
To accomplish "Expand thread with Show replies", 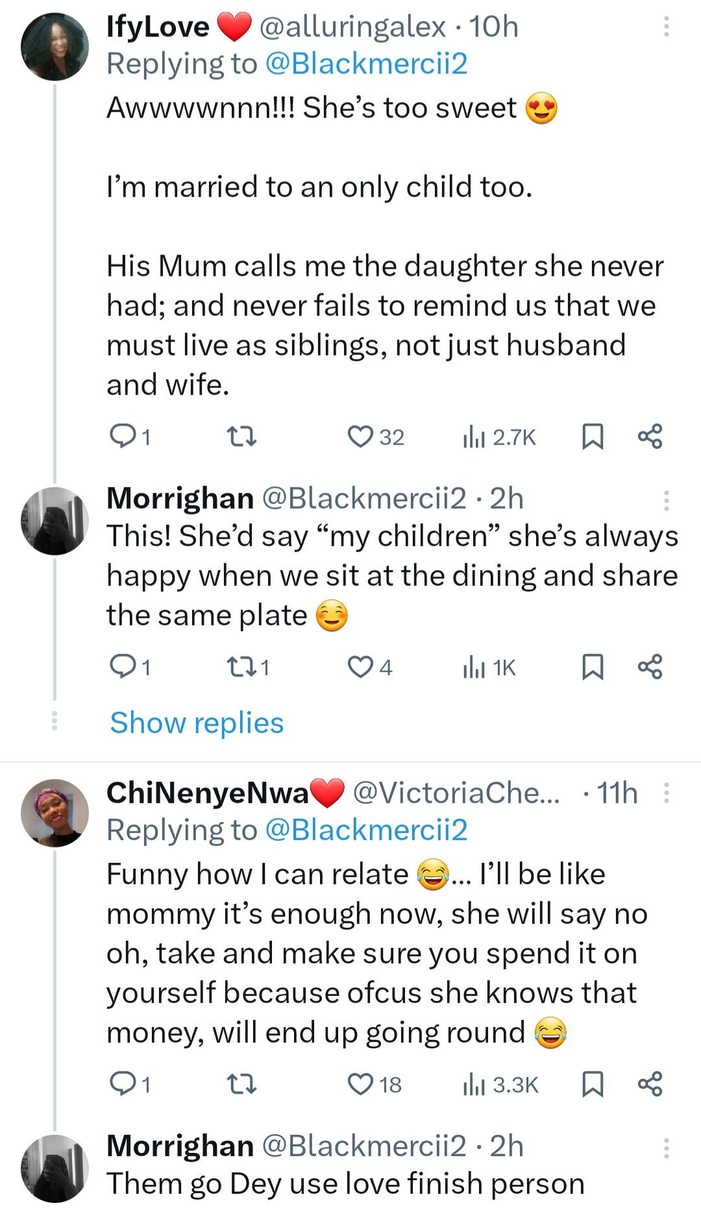I will [x=197, y=722].
